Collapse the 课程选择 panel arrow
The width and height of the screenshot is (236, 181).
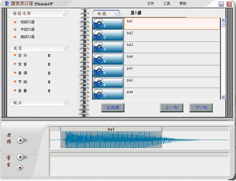click(64, 14)
